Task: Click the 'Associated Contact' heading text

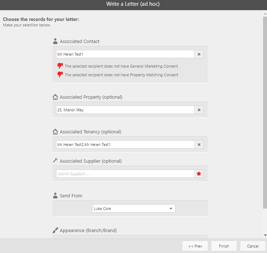Action: click(79, 42)
